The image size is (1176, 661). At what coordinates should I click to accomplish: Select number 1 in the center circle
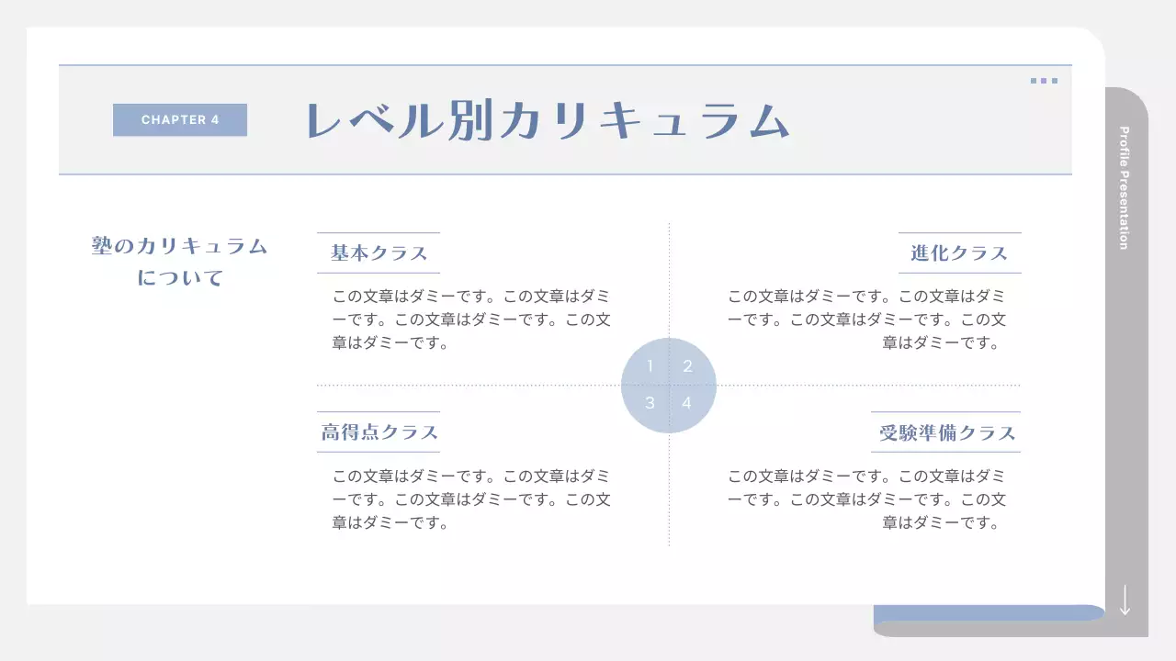[650, 365]
